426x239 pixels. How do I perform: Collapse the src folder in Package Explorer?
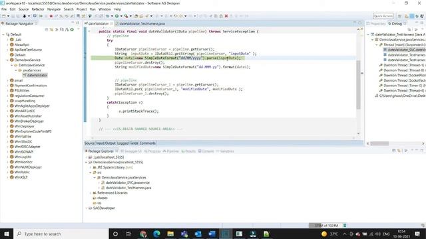[91, 173]
